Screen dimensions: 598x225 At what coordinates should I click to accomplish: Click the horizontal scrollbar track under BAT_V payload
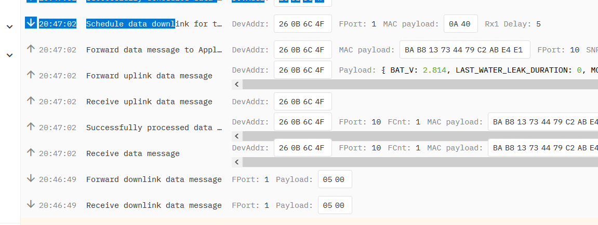[x=420, y=85]
